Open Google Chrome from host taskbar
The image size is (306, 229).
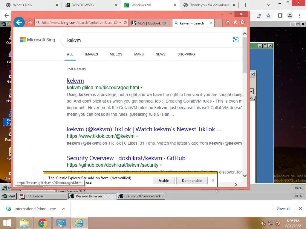42,223
